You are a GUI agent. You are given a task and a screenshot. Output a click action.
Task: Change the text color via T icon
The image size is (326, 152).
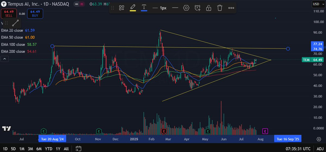pyautogui.click(x=144, y=8)
